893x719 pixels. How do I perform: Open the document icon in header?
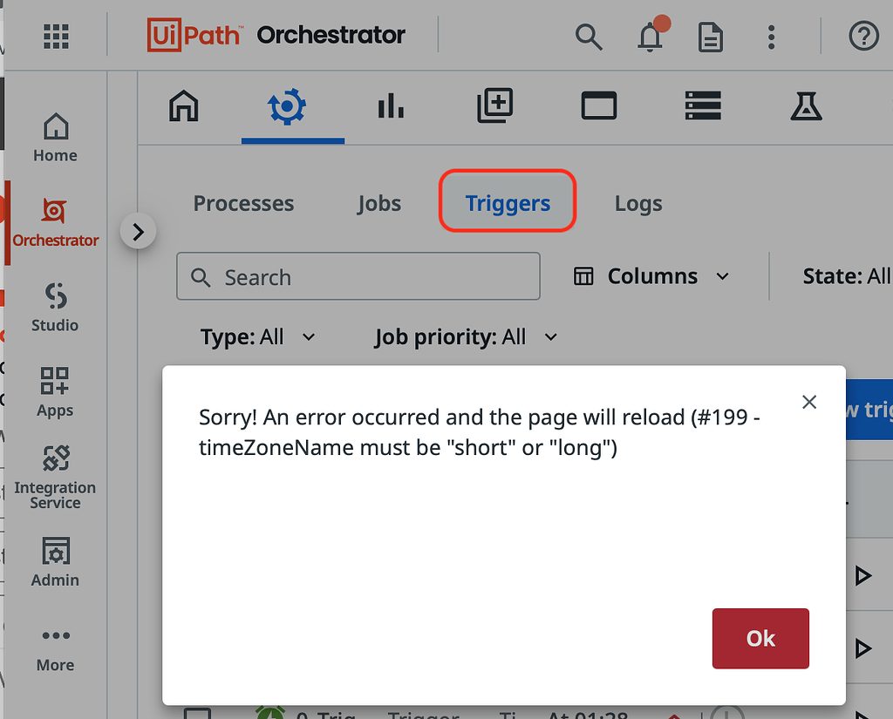[710, 37]
